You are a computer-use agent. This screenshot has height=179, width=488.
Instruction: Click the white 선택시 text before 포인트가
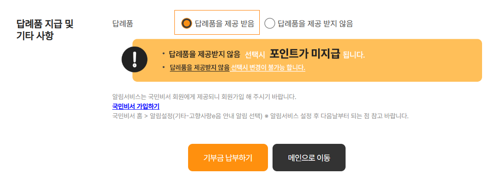click(x=255, y=55)
